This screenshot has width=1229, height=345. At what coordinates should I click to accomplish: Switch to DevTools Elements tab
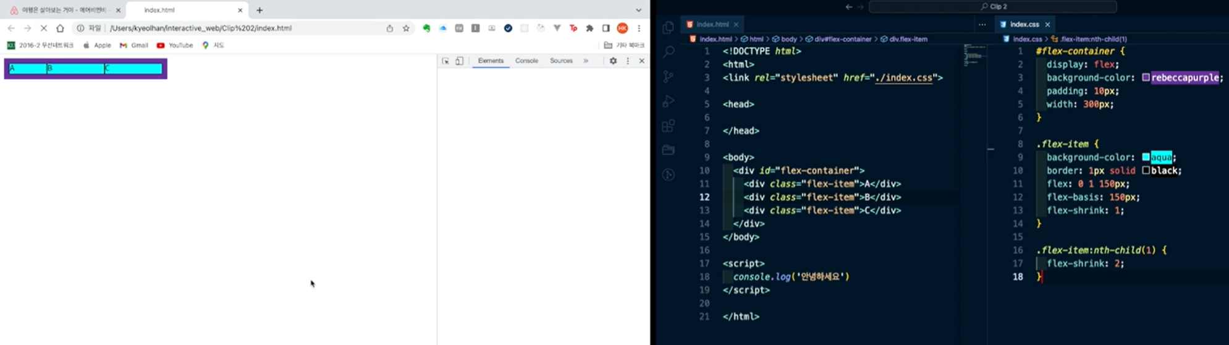click(491, 61)
